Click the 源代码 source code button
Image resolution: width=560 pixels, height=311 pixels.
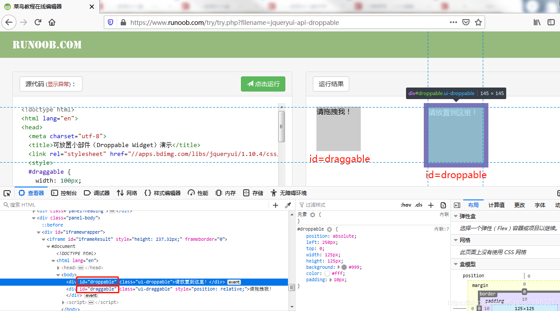point(51,84)
